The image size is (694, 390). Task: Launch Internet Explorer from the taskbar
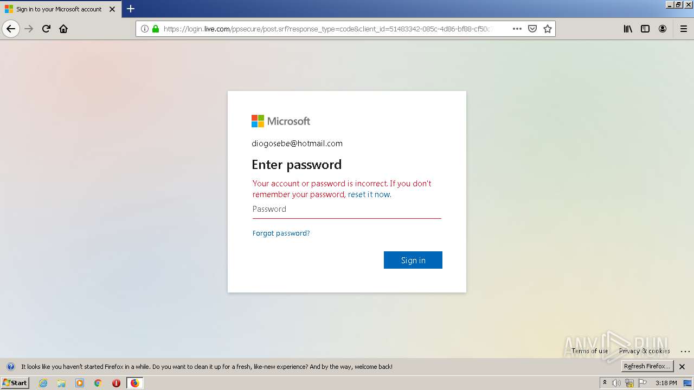coord(43,383)
